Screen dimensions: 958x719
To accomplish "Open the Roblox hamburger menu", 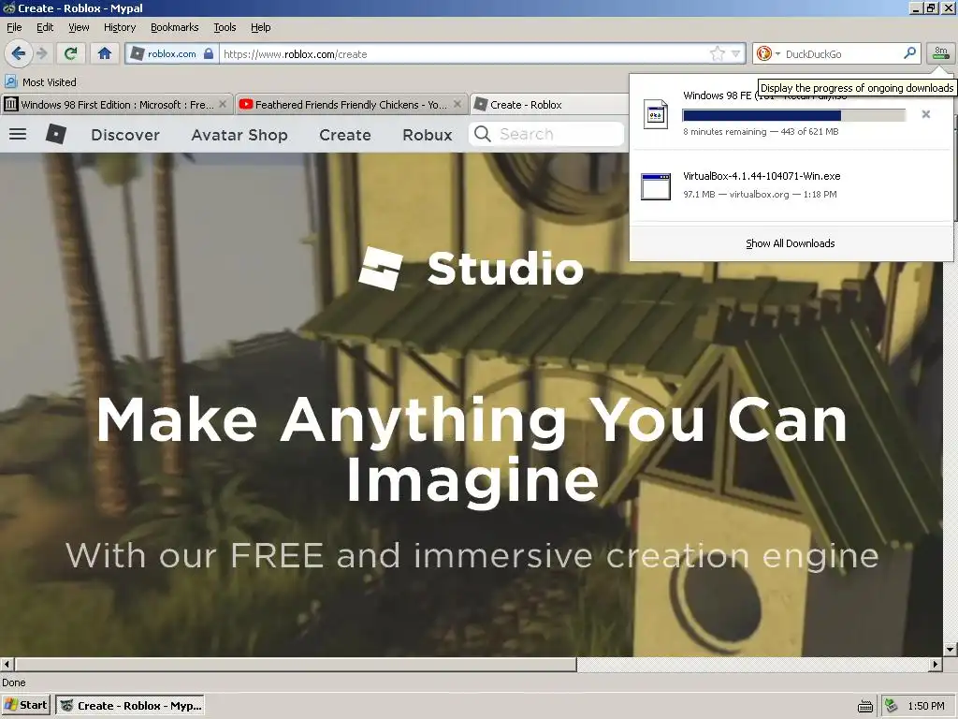I will click(x=18, y=134).
